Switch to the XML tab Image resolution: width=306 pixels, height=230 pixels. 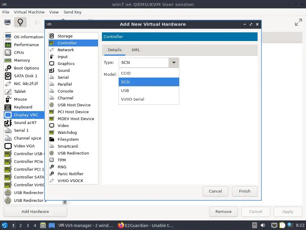[136, 50]
